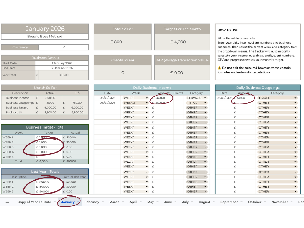Open the April sheet tab
The width and height of the screenshot is (304, 228).
[x=133, y=202]
